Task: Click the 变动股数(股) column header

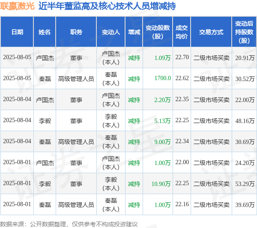Action: [158, 32]
